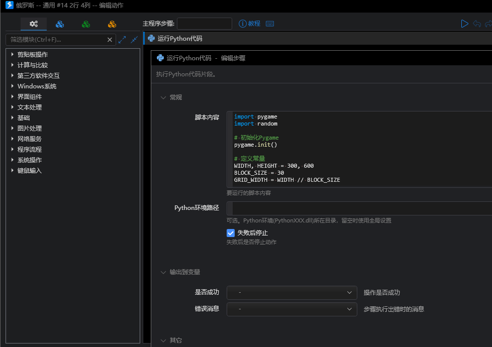Click the 'import random' code line
This screenshot has height=347, width=492.
click(x=256, y=124)
